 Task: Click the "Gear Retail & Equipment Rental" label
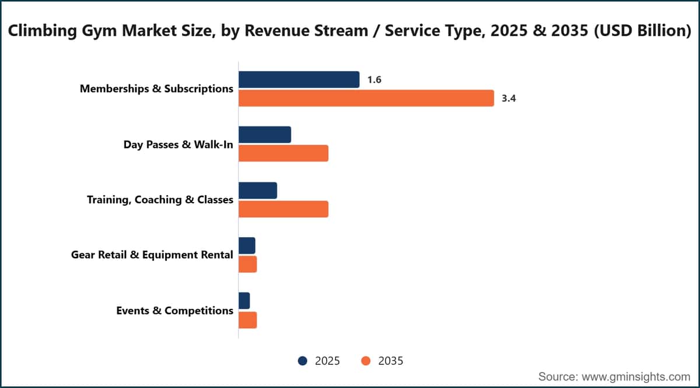[152, 255]
